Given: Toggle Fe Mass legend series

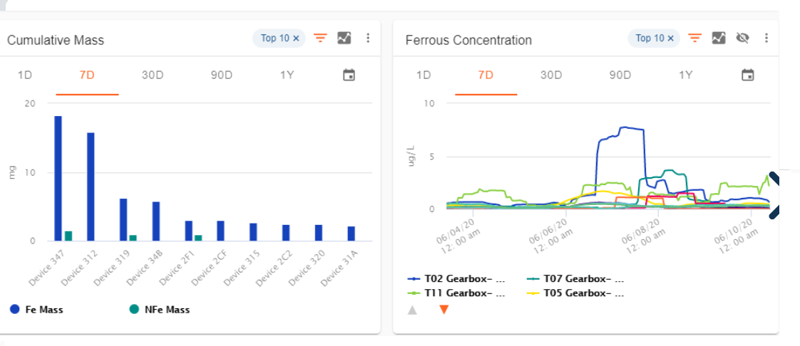Looking at the screenshot, I should tap(36, 310).
